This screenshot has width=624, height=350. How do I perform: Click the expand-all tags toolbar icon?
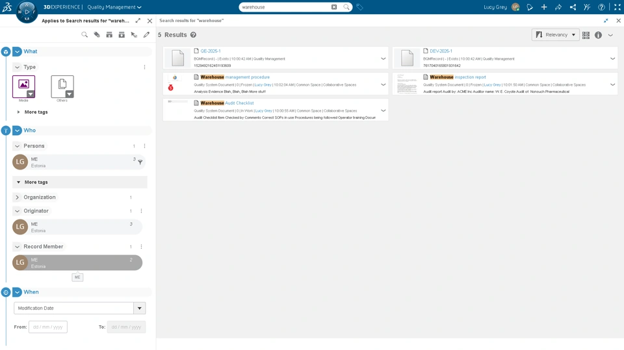[109, 35]
